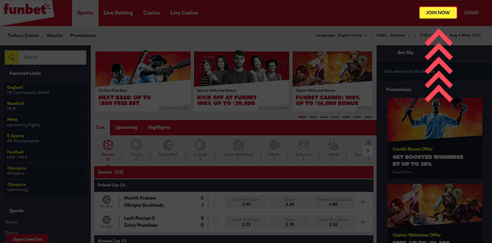
Task: Bet on Draw at 3.20 odds
Action: tap(290, 202)
